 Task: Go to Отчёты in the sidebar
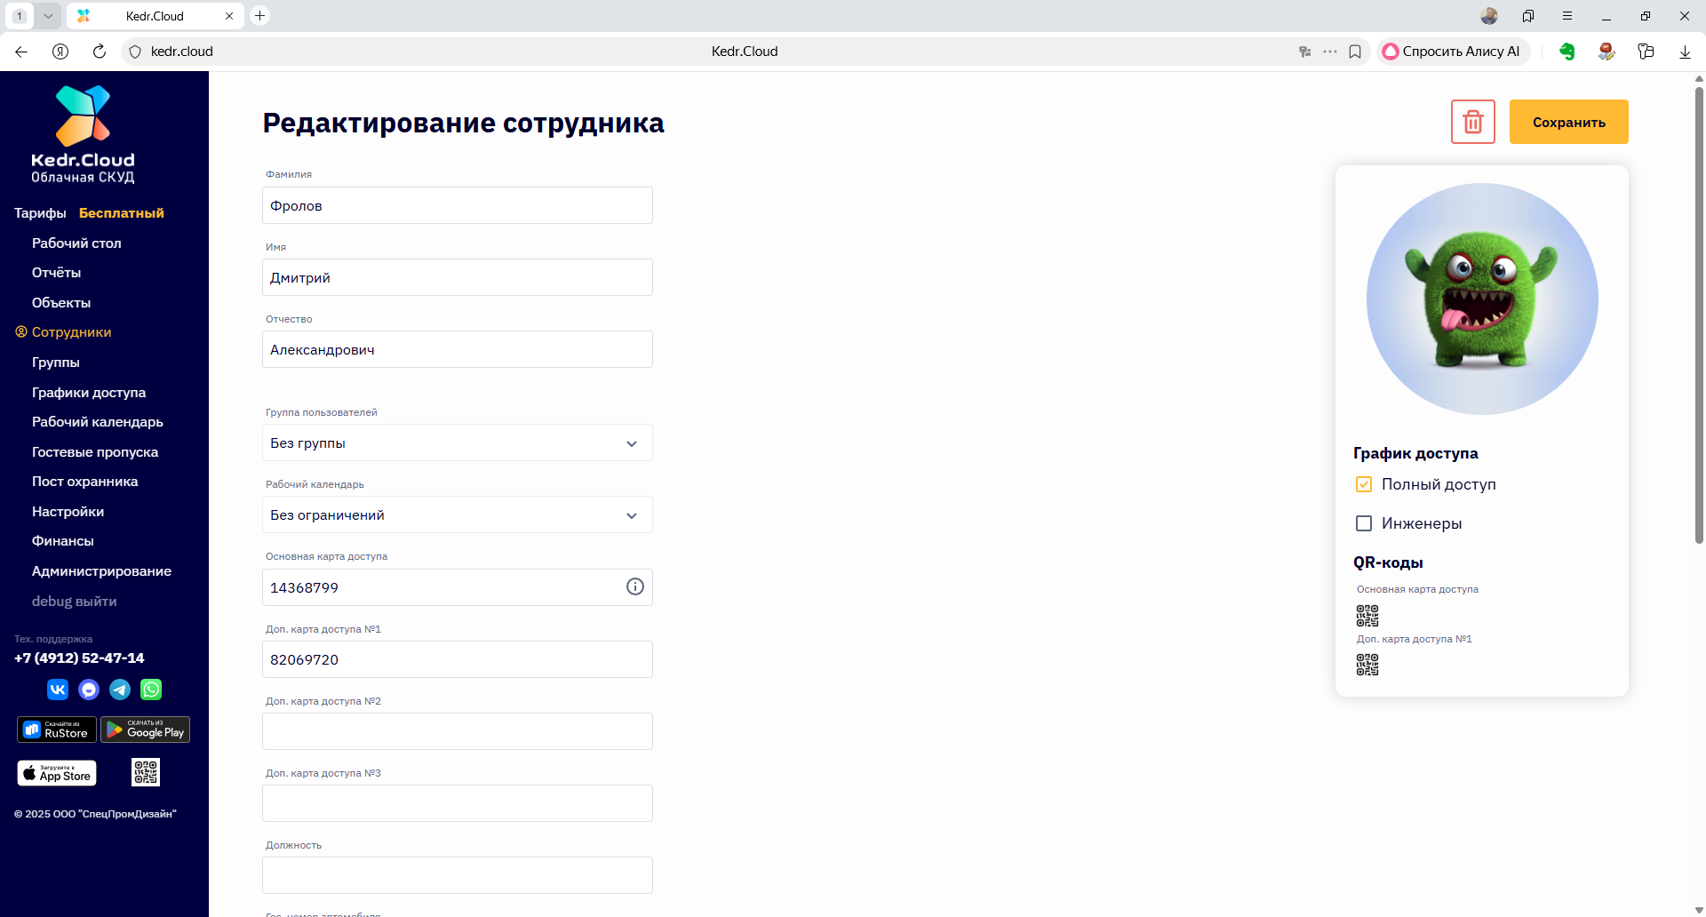(x=56, y=273)
